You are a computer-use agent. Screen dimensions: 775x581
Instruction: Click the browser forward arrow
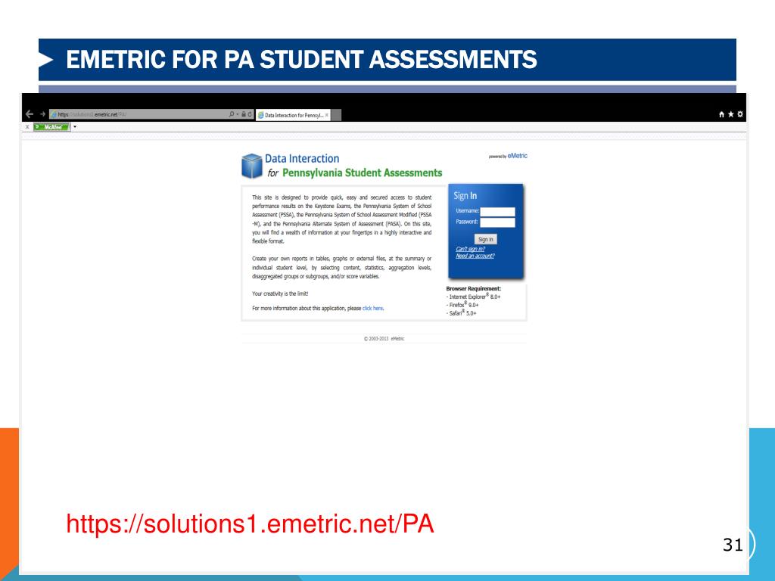coord(42,114)
